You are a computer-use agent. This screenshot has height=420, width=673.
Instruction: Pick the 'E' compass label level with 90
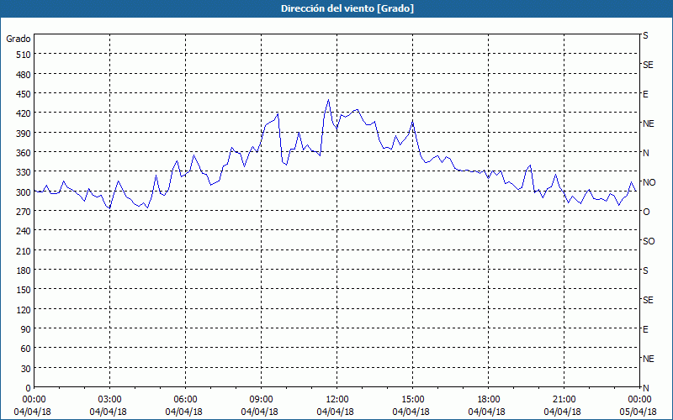point(645,329)
